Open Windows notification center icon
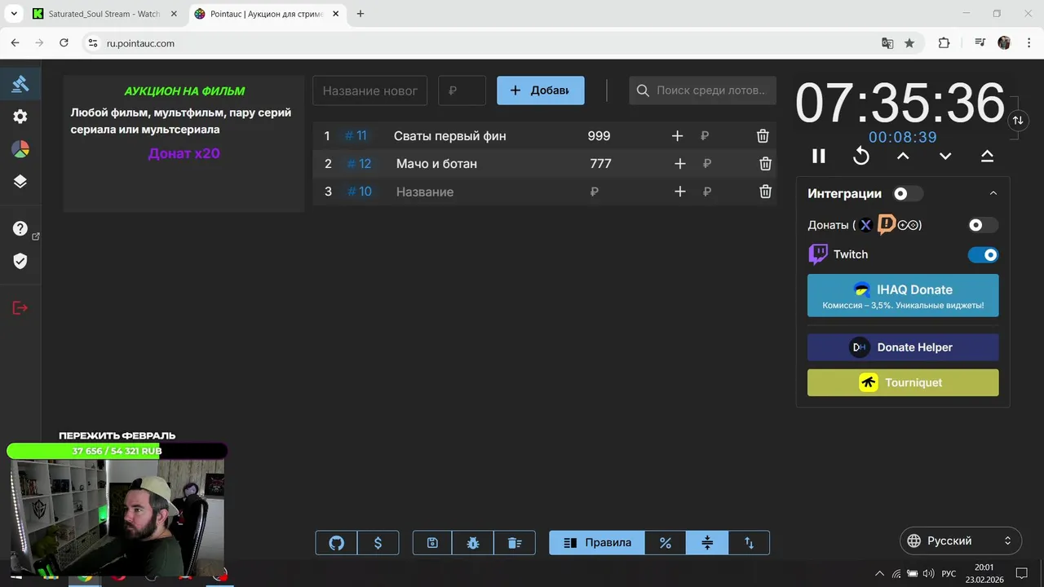1044x587 pixels. (x=1021, y=573)
